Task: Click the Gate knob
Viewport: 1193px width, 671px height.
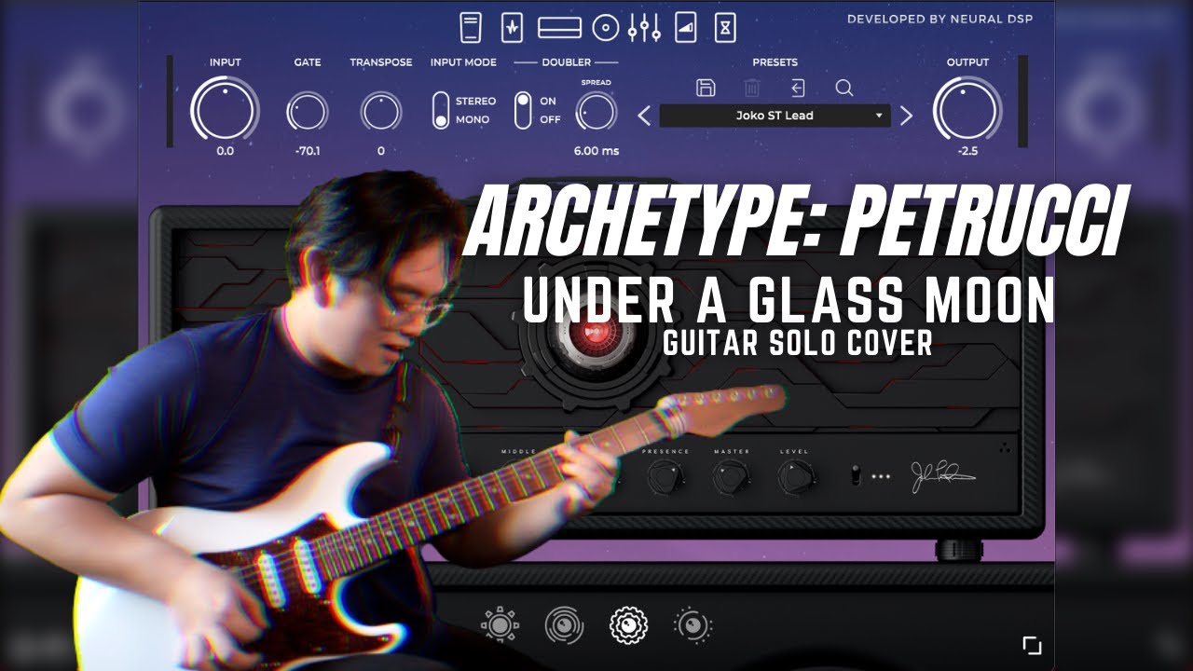Action: point(307,113)
